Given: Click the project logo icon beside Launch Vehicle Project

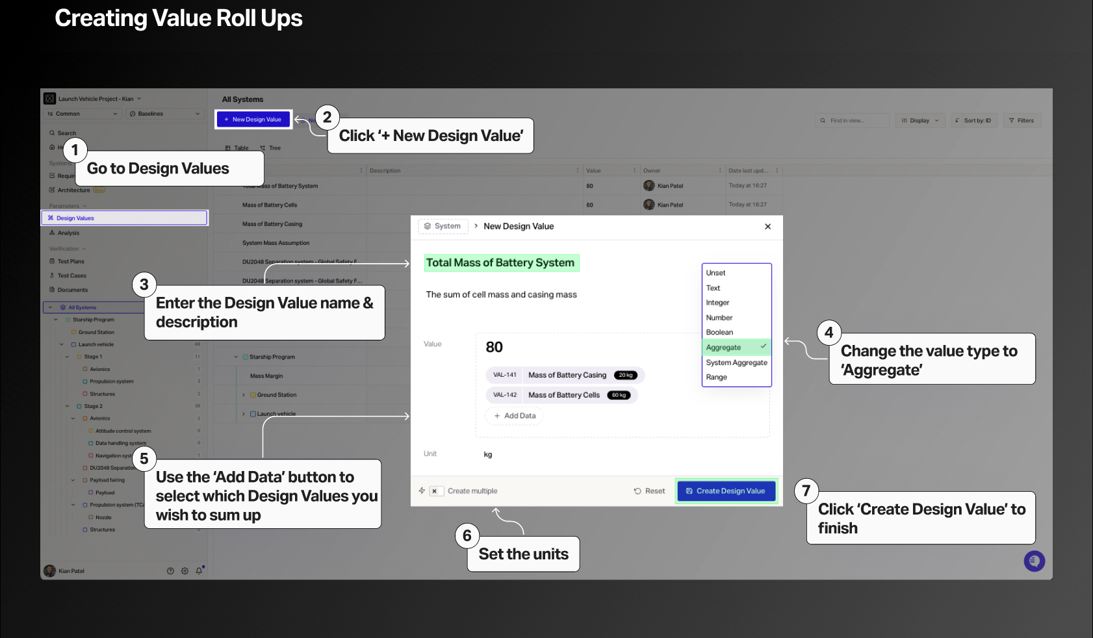Looking at the screenshot, I should pyautogui.click(x=49, y=99).
